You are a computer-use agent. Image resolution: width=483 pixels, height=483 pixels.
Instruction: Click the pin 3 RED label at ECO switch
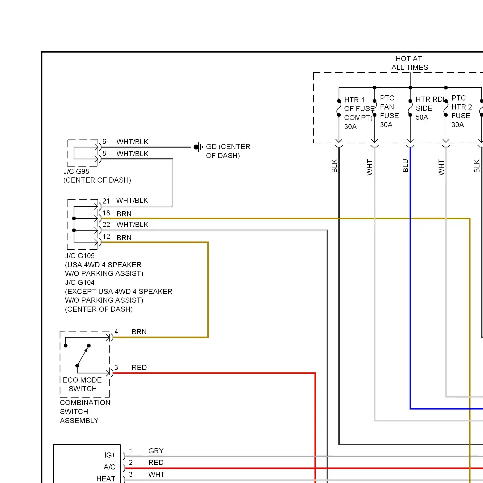click(139, 367)
